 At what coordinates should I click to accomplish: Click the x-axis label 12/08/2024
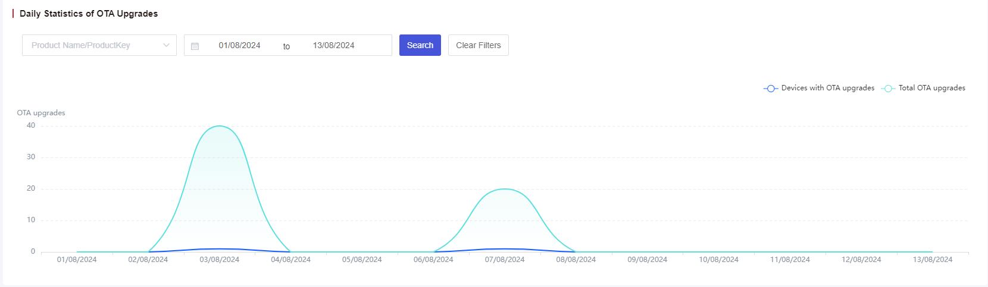pyautogui.click(x=861, y=260)
